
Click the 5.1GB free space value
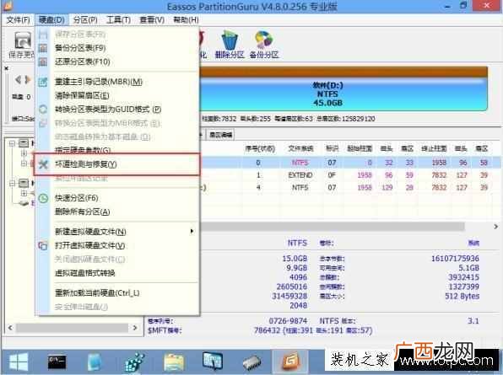[468, 268]
